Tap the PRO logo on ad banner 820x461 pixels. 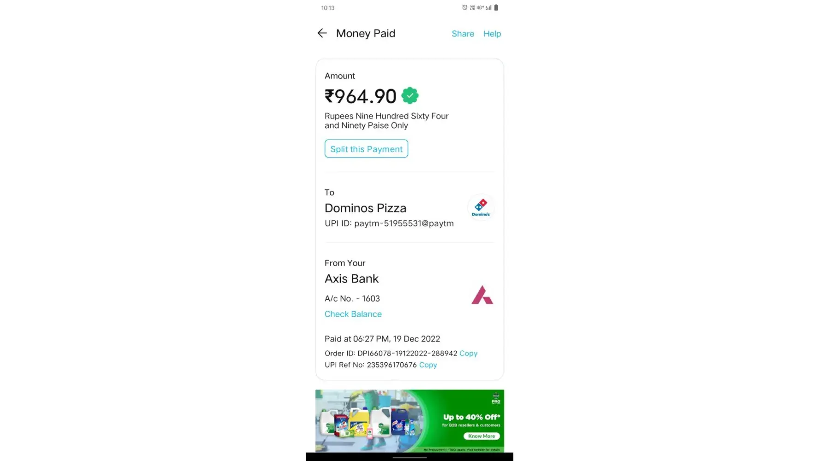pyautogui.click(x=496, y=398)
